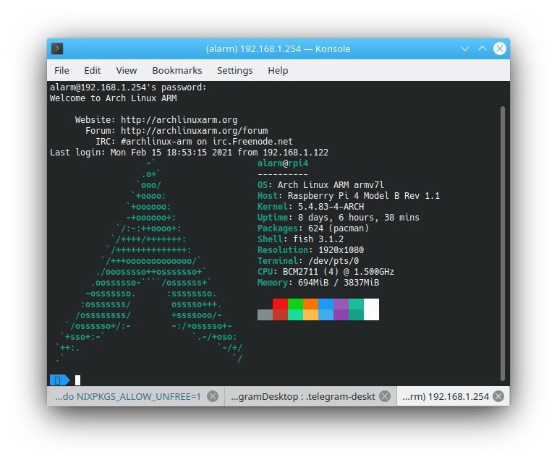Click the white color block in palette
This screenshot has width=557, height=462.
372,309
